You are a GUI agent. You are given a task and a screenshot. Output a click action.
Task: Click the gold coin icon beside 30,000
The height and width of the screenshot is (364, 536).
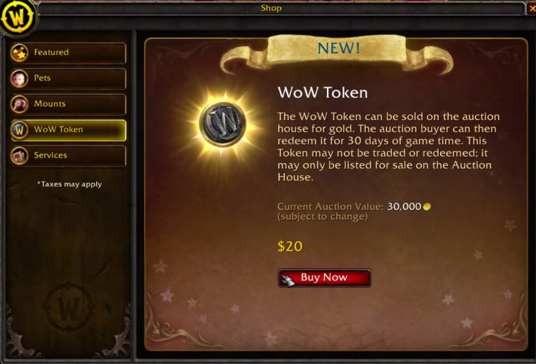coord(427,206)
